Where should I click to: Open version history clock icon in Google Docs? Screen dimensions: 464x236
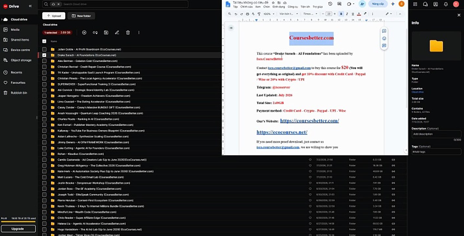330,4
